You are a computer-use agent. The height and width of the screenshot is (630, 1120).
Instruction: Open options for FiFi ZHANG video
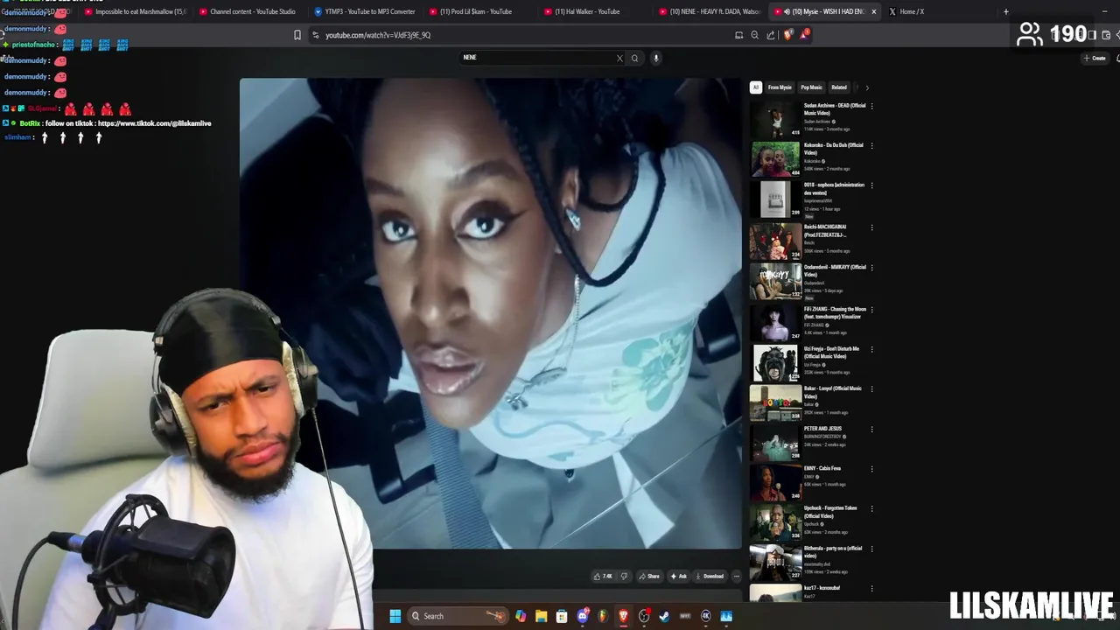871,310
